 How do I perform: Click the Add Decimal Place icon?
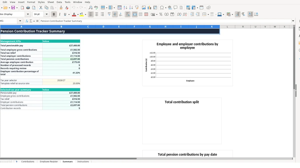coord(179,14)
